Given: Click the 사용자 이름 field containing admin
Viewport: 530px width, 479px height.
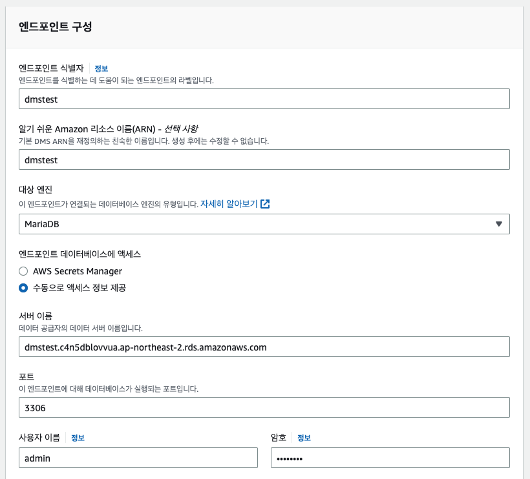Looking at the screenshot, I should pyautogui.click(x=138, y=458).
